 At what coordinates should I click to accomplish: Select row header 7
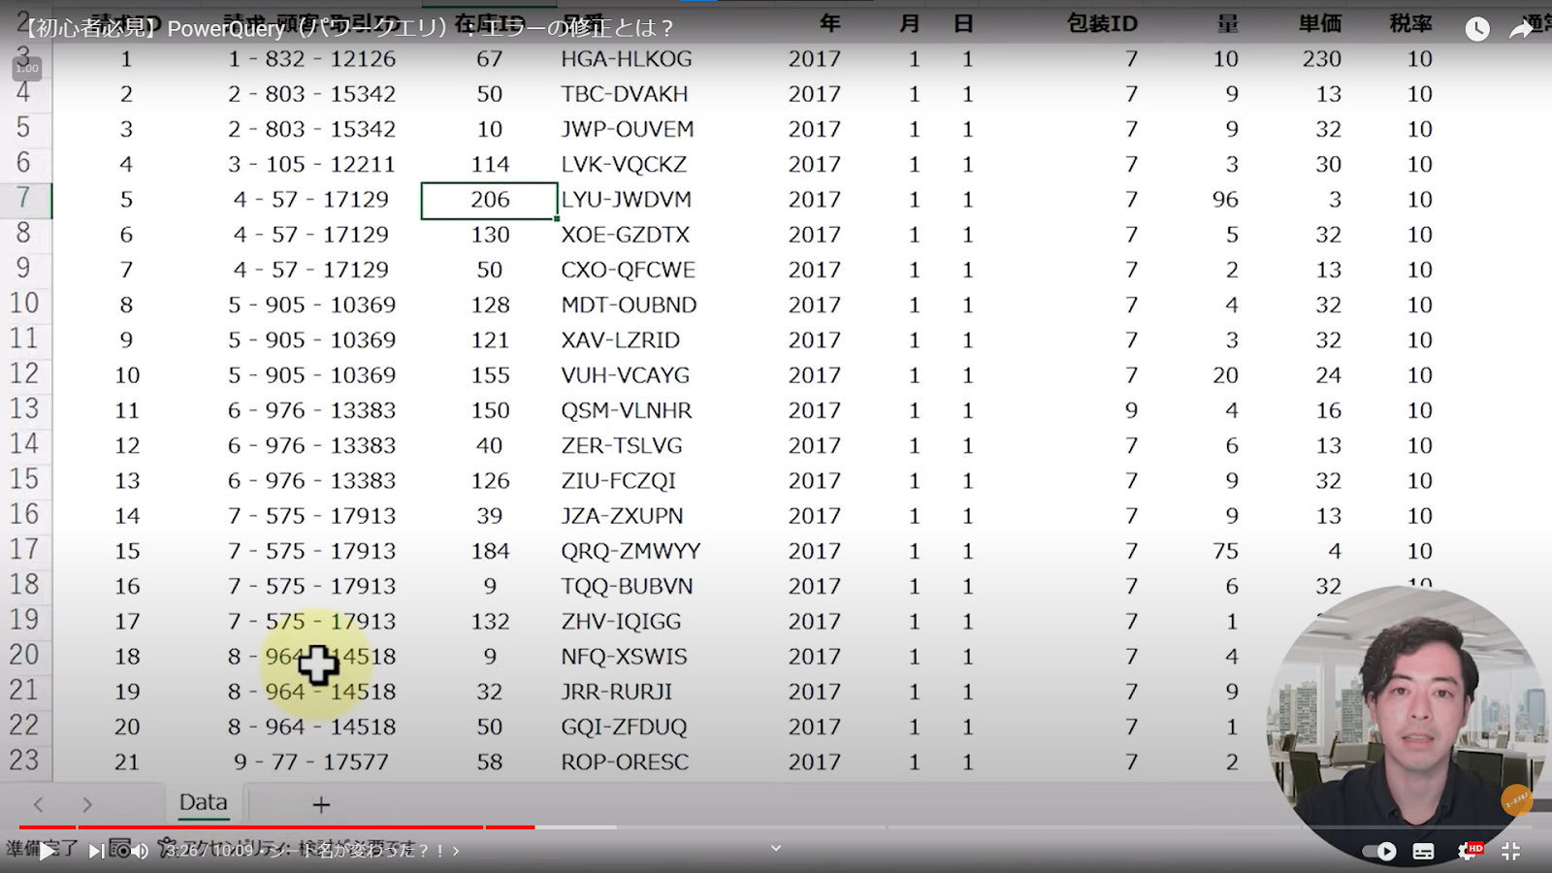click(25, 199)
